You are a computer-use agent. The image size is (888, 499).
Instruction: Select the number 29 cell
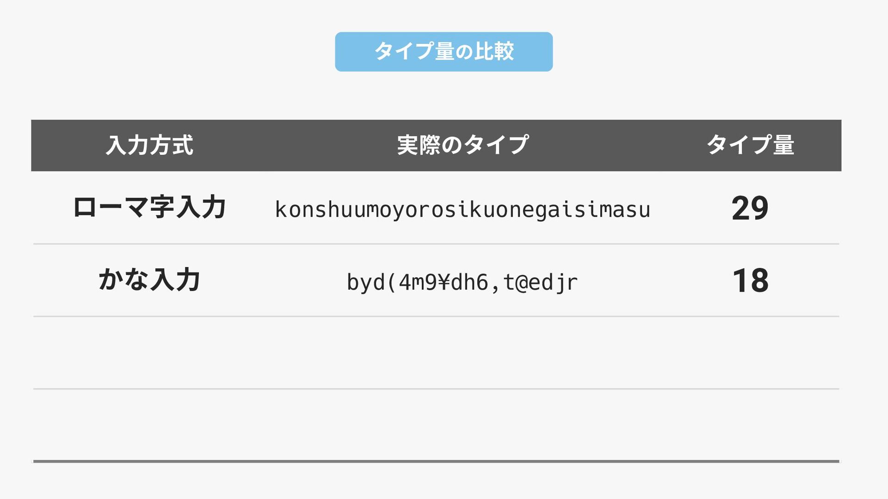(750, 208)
